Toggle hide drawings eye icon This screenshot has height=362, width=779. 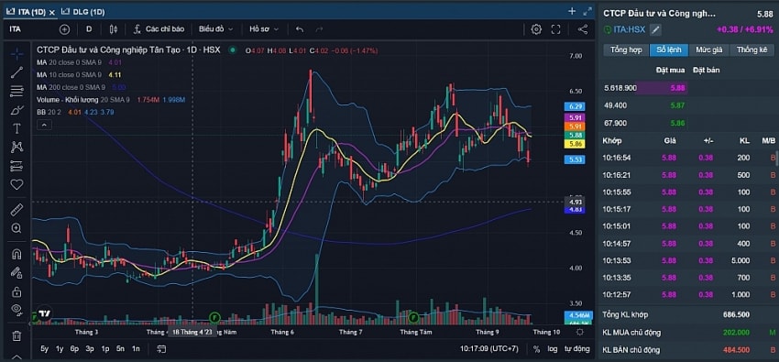[x=16, y=310]
